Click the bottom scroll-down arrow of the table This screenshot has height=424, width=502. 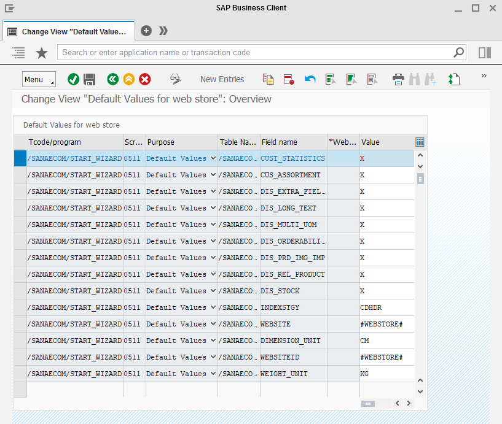click(420, 391)
